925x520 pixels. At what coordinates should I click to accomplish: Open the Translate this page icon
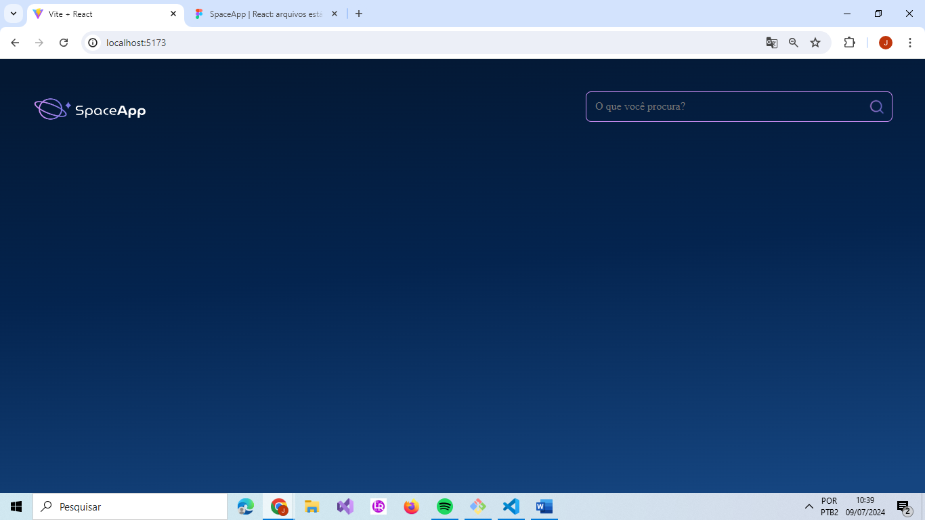point(772,43)
